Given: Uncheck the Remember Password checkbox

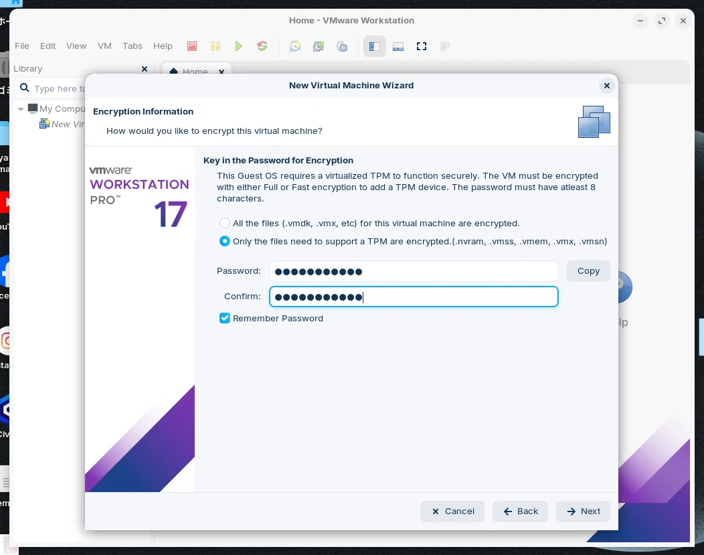Looking at the screenshot, I should coord(224,318).
